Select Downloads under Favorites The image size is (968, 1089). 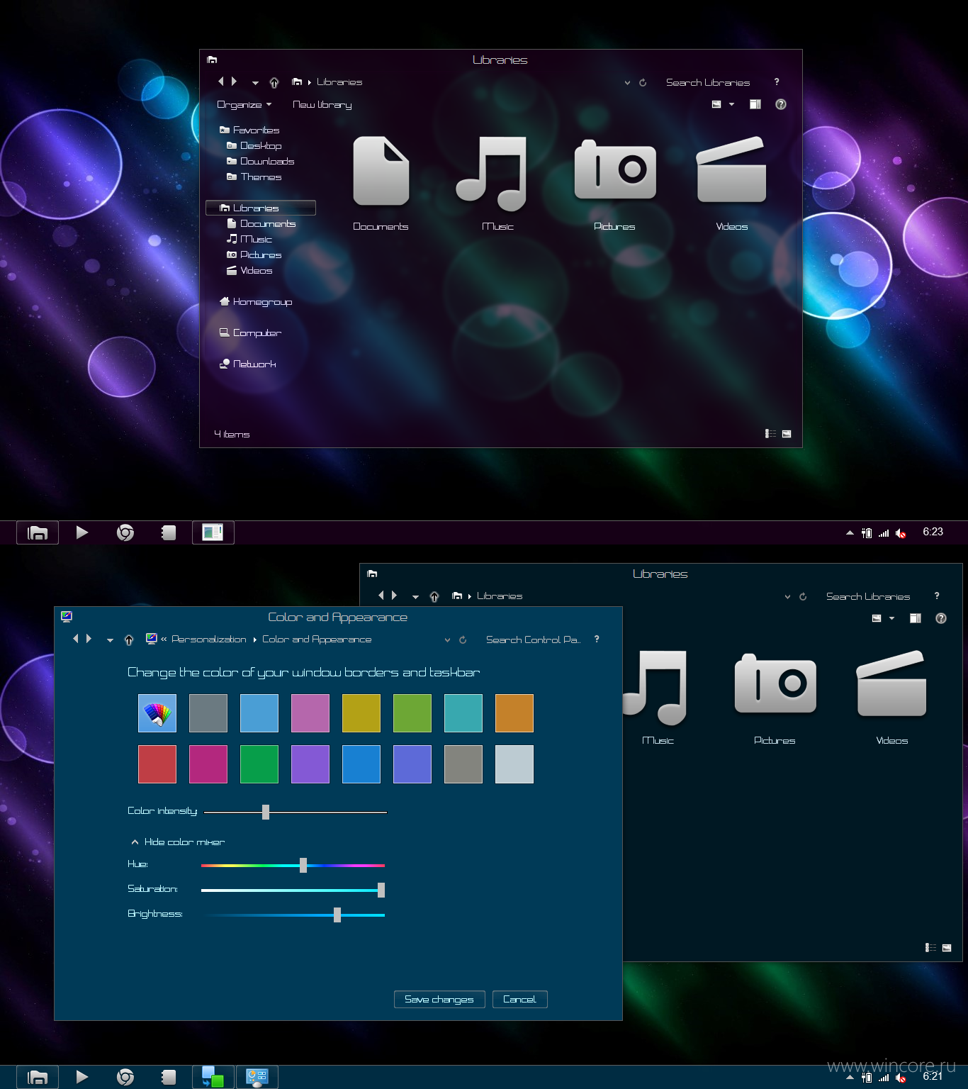coord(260,161)
